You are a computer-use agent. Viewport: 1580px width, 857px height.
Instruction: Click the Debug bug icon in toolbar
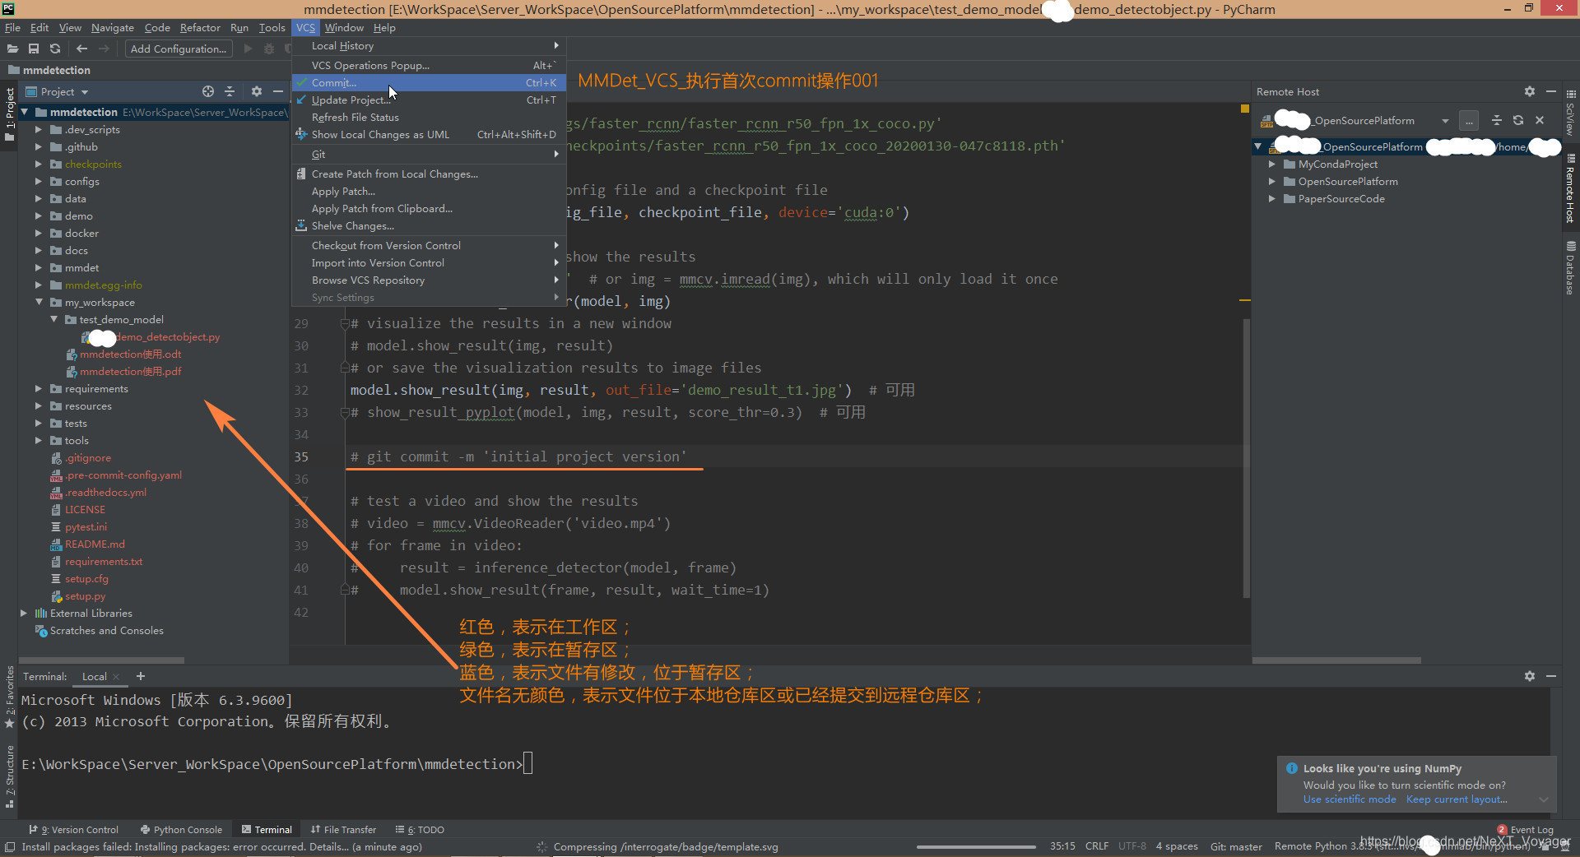coord(268,49)
